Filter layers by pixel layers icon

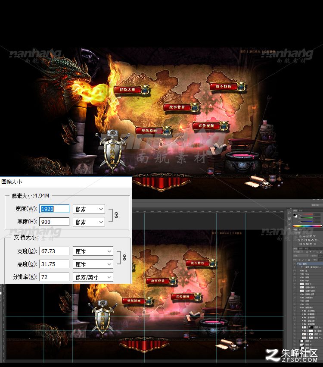(307, 252)
